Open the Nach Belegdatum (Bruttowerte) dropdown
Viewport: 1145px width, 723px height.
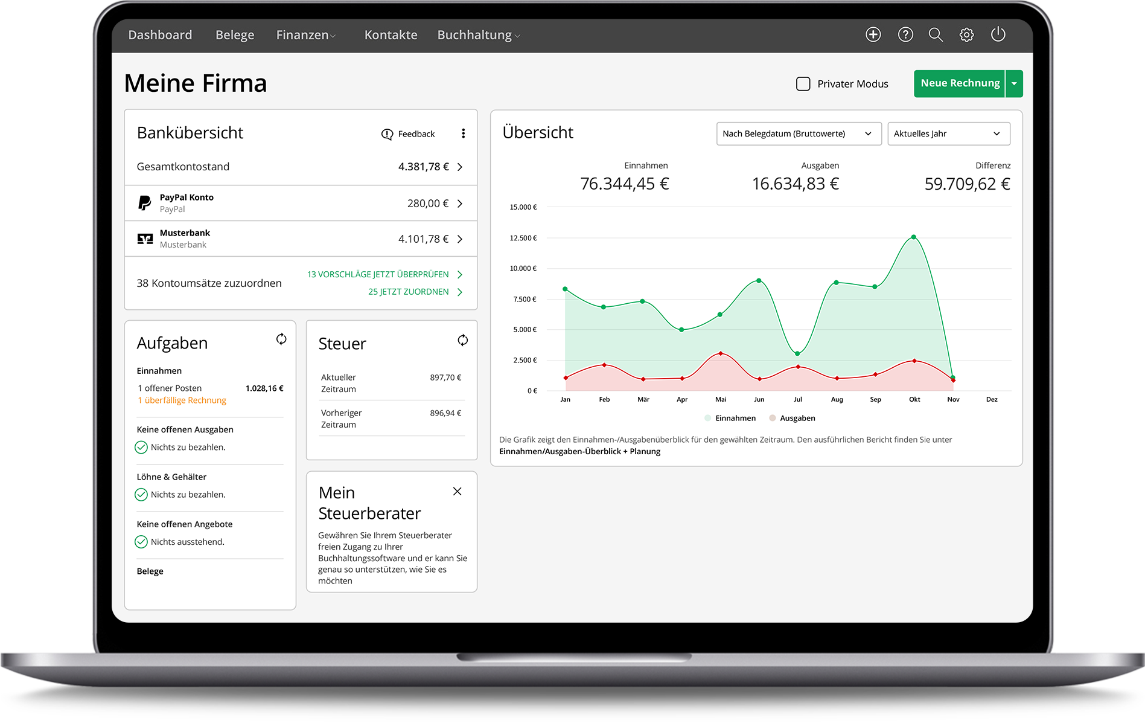pyautogui.click(x=798, y=133)
